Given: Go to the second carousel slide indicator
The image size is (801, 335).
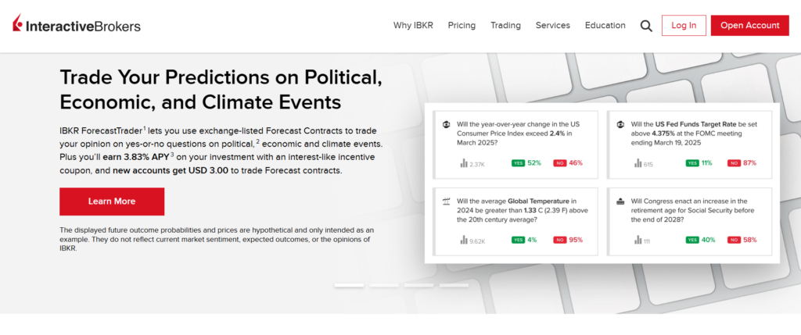Looking at the screenshot, I should pos(384,285).
